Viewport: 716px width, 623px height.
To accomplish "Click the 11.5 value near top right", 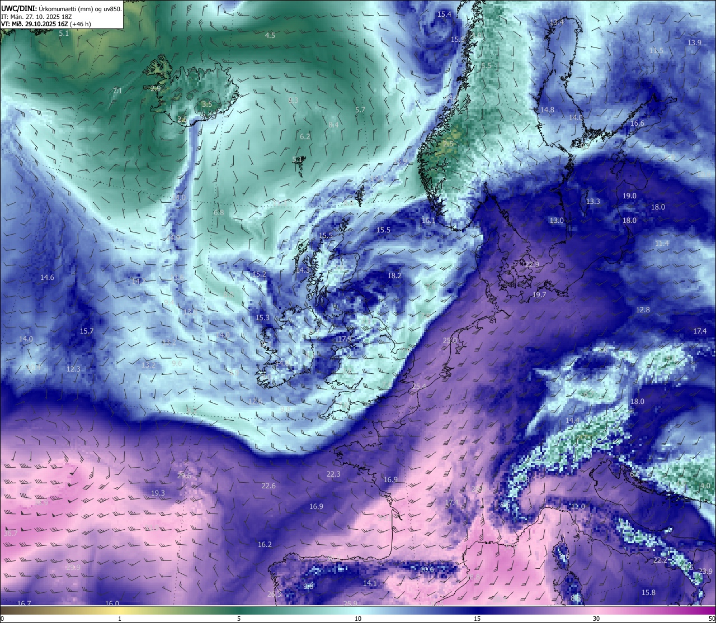I will tap(656, 50).
